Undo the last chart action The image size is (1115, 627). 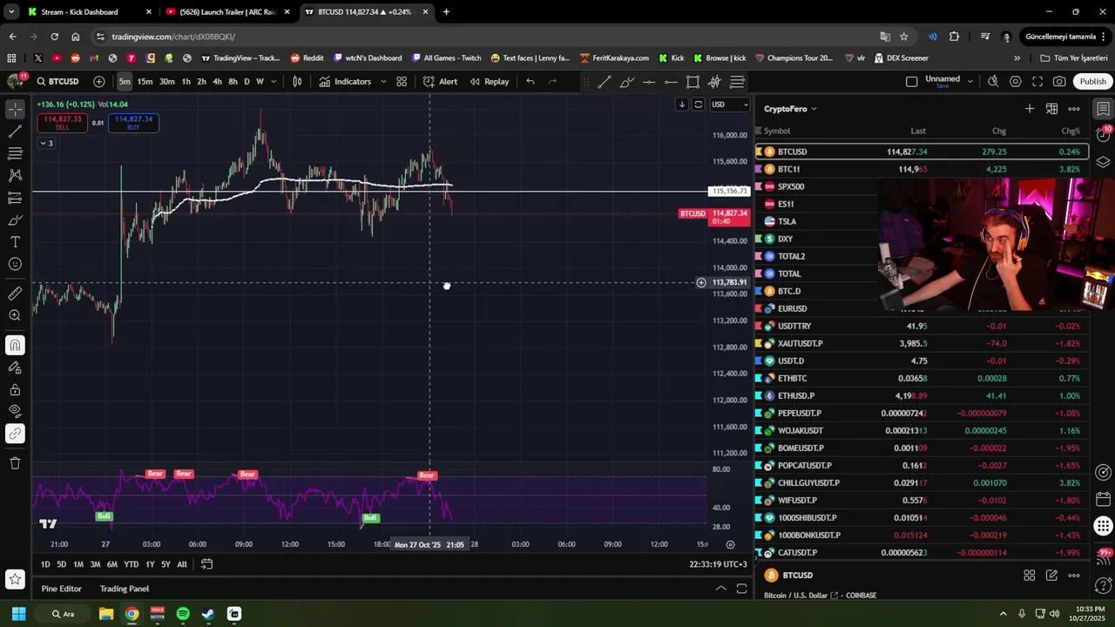[530, 81]
